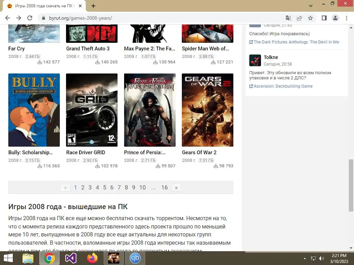Launch Visual Studio from the taskbar
The image size is (354, 265).
tap(71, 258)
